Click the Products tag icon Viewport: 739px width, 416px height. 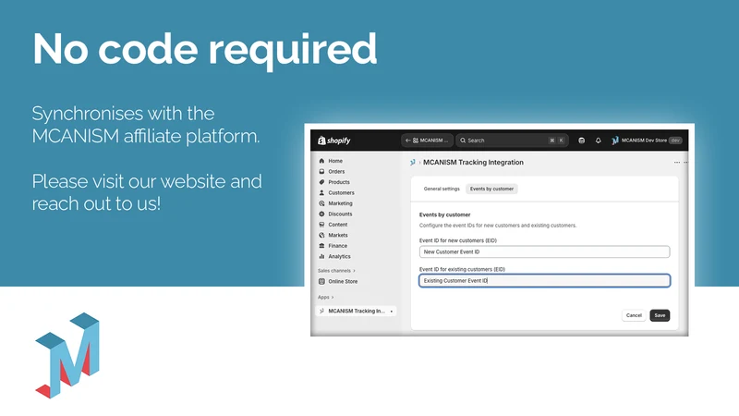[321, 182]
